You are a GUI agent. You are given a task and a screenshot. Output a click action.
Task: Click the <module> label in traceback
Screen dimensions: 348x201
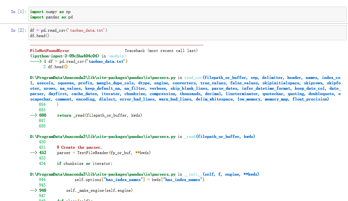[x=117, y=56]
